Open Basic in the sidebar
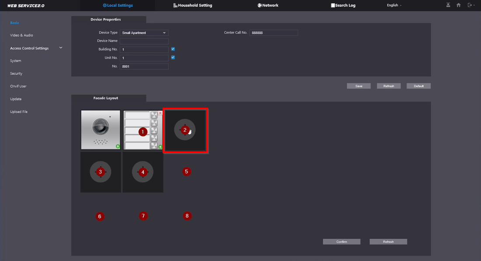Viewport: 481px width, 261px height. tap(14, 23)
